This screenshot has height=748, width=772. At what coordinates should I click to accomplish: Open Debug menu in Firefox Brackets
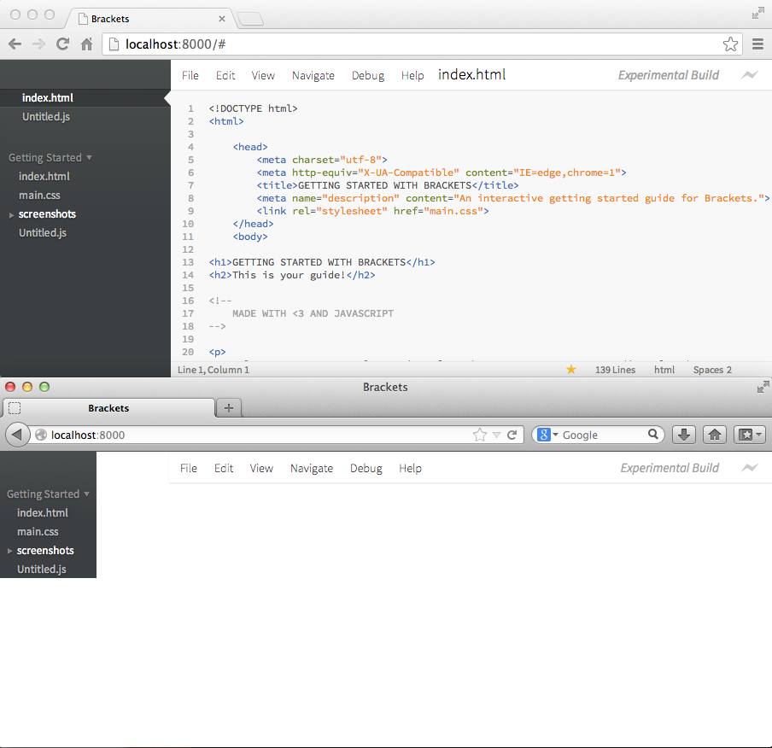coord(366,468)
